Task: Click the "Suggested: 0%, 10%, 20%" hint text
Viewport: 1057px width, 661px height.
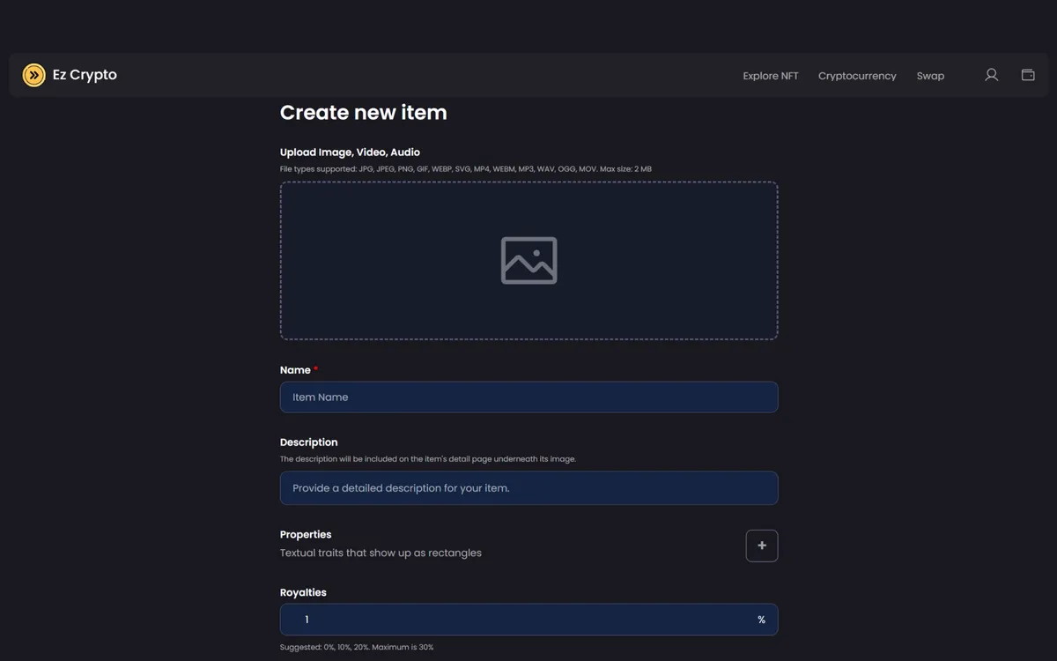Action: [357, 647]
